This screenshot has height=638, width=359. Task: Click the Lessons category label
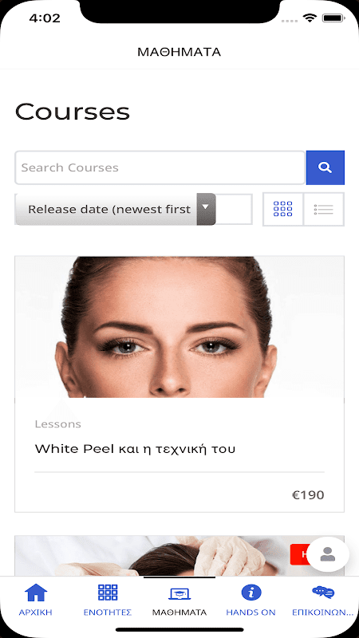tap(57, 424)
